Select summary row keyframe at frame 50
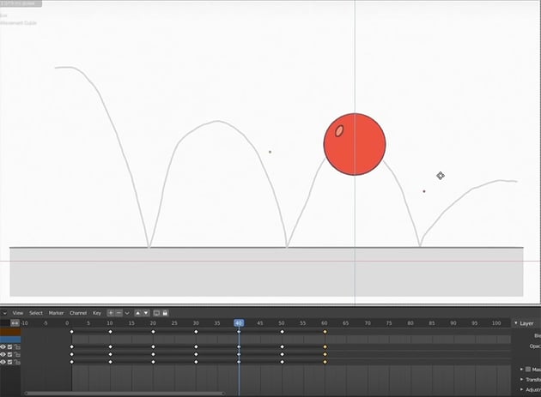Screen dimensions: 541x397 283,332
